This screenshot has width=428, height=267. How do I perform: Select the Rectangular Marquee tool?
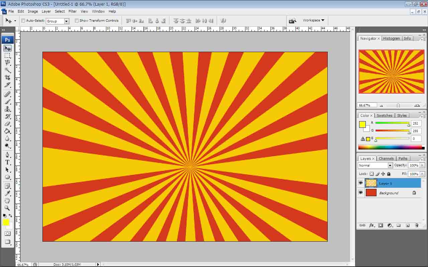point(7,55)
